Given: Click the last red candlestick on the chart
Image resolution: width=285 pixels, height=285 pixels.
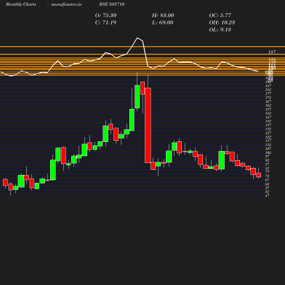Looking at the screenshot, I should [259, 175].
